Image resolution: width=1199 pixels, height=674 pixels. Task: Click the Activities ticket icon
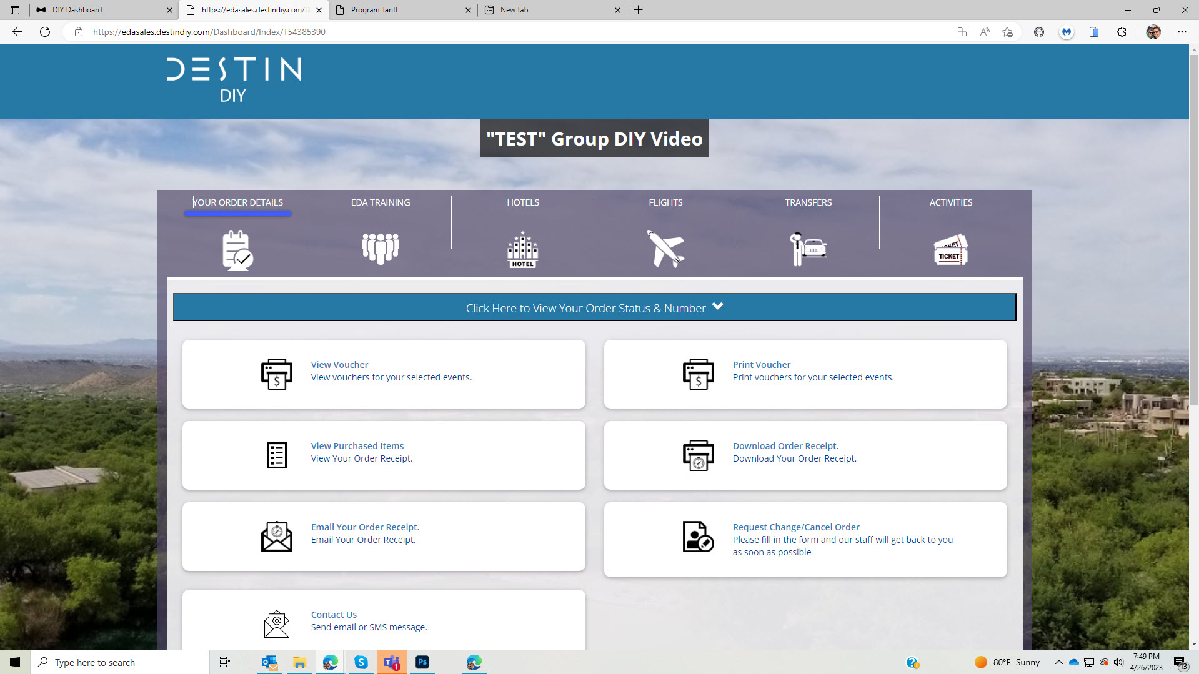click(x=950, y=250)
